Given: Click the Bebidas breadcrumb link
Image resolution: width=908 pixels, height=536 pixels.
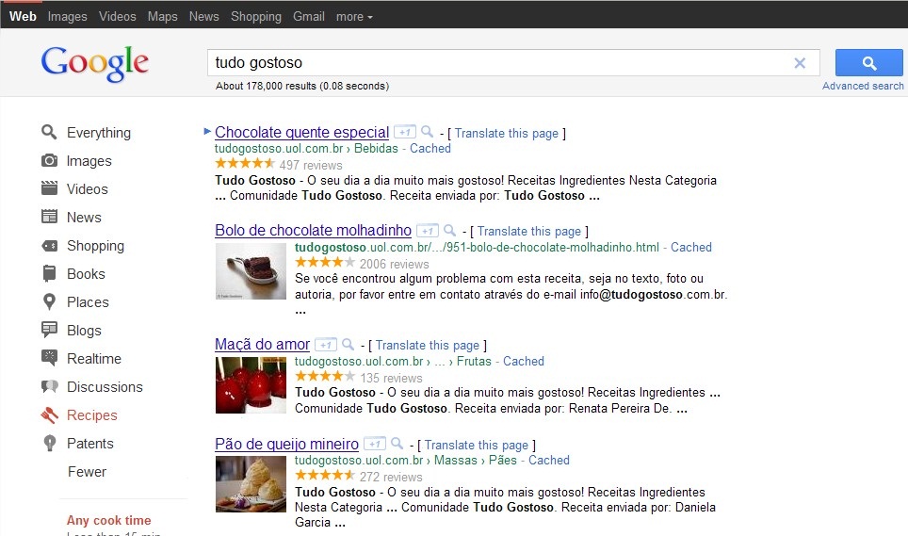Looking at the screenshot, I should (377, 148).
